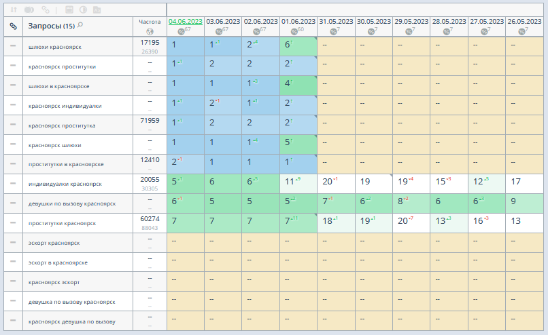The image size is (548, 335).
Task: Click percent visibility icon under 03.06.2023
Action: (x=220, y=31)
